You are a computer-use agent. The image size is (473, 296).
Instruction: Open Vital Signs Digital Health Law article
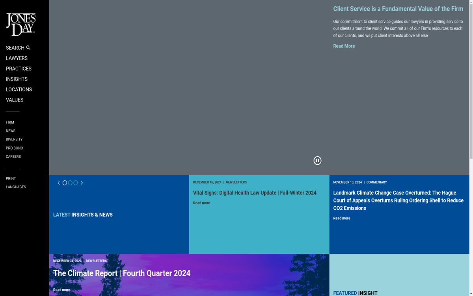(255, 193)
